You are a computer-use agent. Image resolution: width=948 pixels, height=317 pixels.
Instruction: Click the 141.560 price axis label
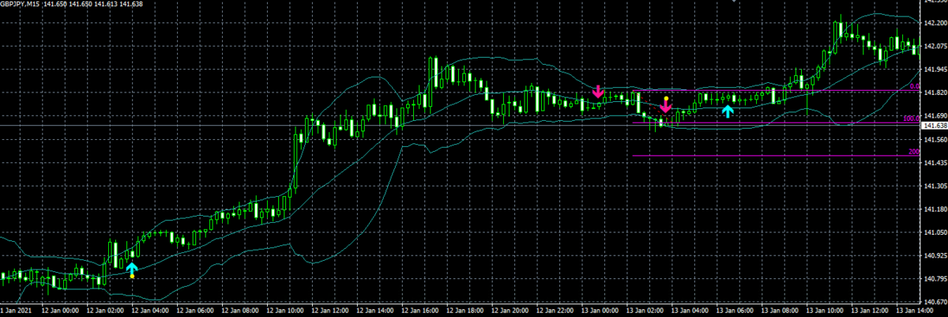coord(935,139)
